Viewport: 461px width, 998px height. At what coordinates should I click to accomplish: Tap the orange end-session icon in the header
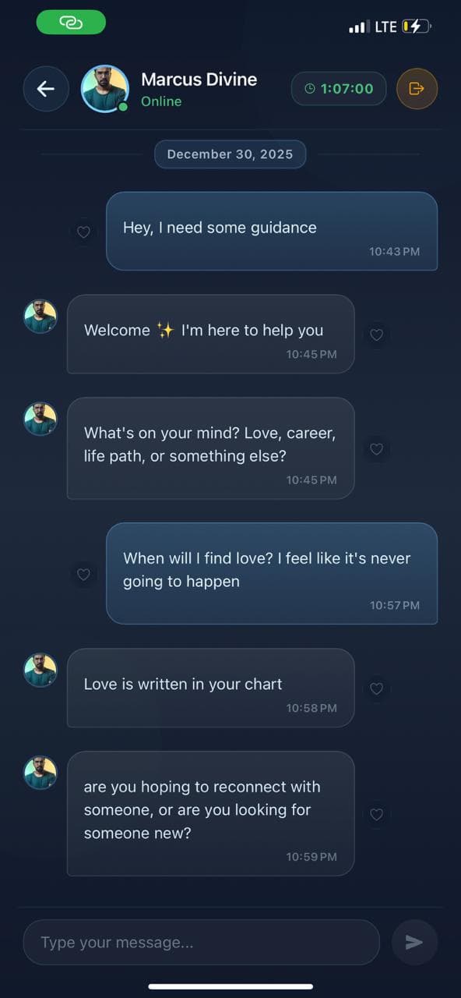(417, 88)
